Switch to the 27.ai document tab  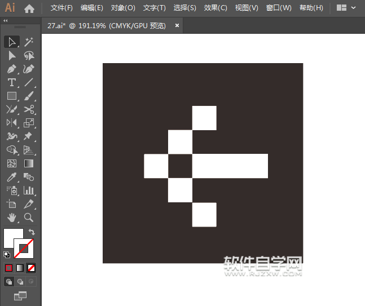pos(107,25)
